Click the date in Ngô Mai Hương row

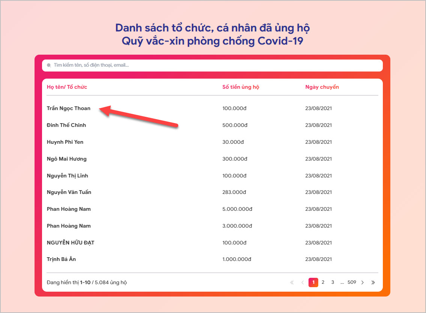[318, 159]
